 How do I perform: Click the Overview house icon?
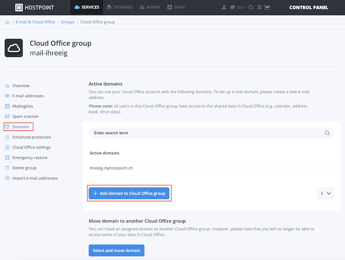click(x=7, y=86)
